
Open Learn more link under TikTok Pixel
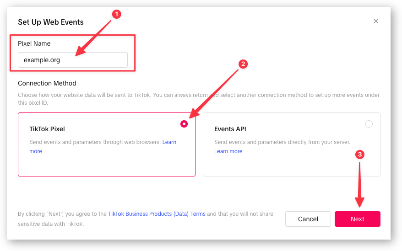coord(169,142)
